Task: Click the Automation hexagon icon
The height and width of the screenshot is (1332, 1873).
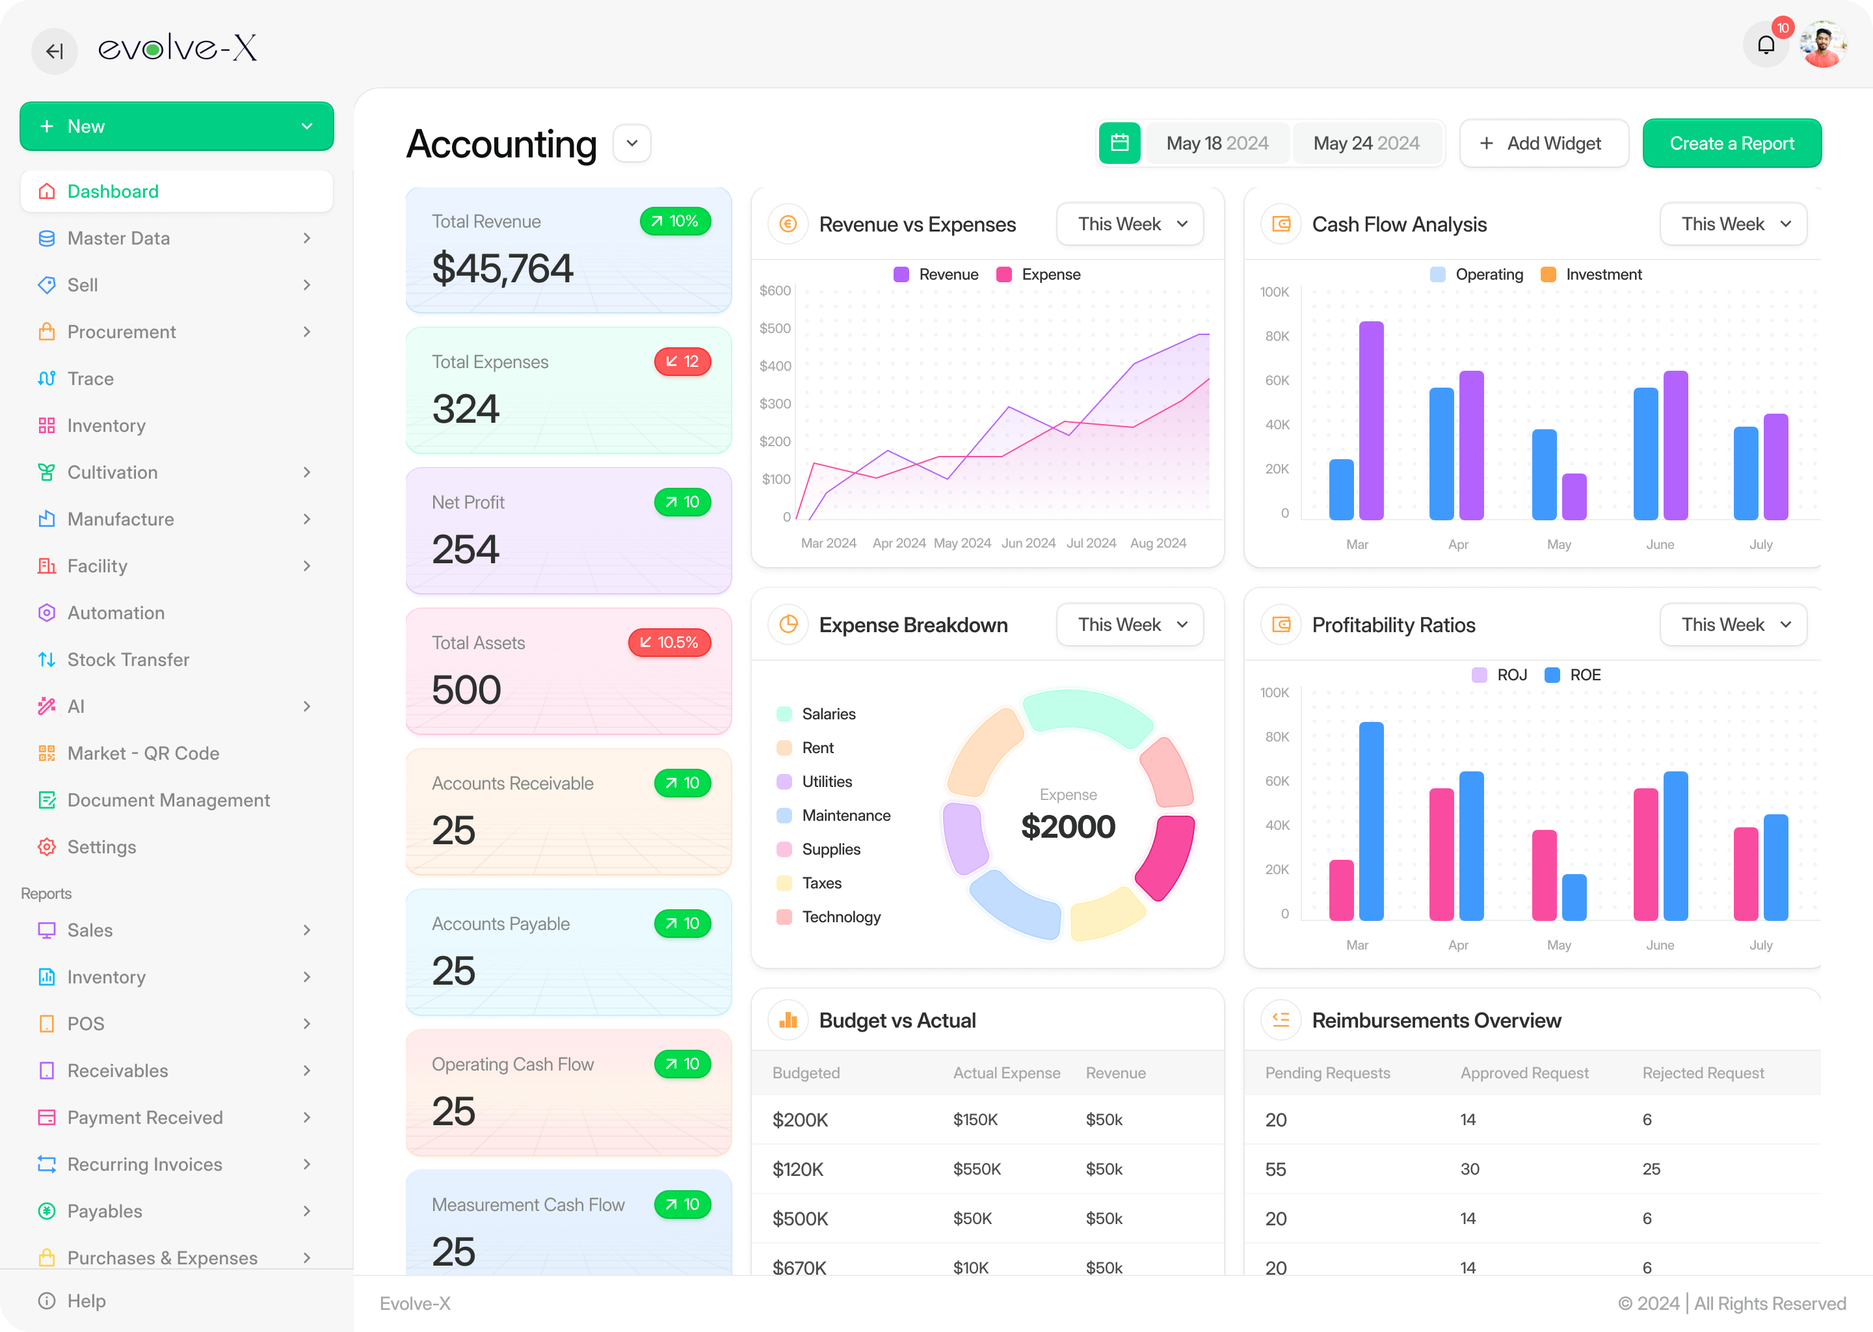Action: pyautogui.click(x=47, y=613)
